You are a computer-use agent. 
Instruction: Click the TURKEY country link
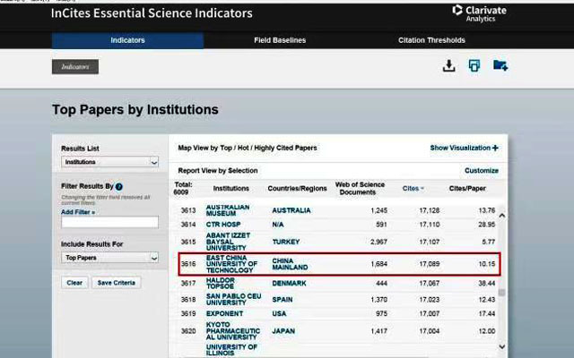[286, 242]
